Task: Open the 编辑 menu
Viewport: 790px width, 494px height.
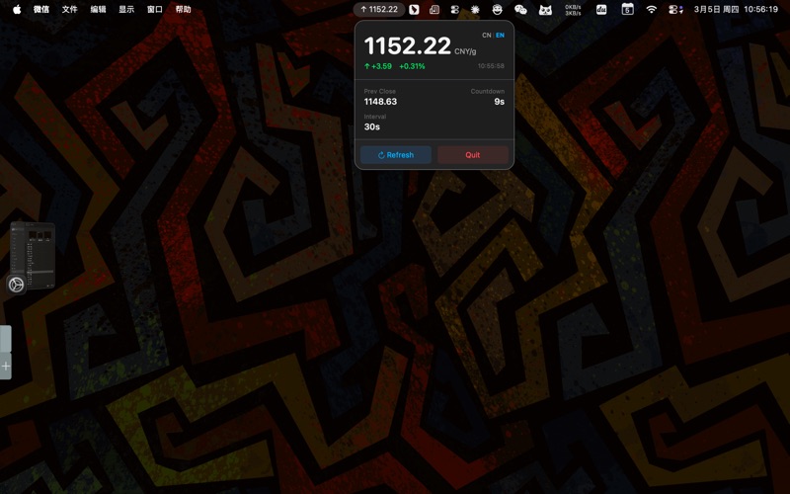Action: [x=99, y=9]
